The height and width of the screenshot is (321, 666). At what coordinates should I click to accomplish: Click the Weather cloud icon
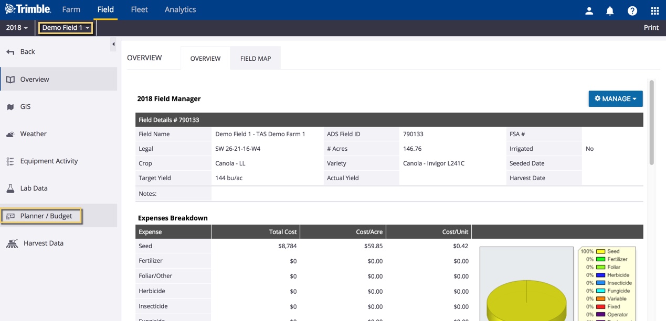tap(10, 134)
